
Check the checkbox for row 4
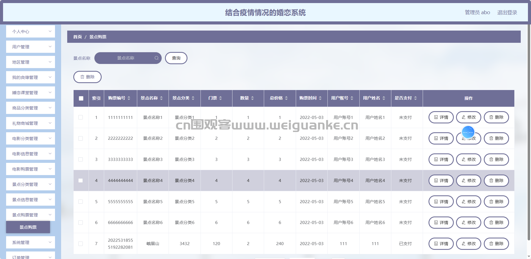(x=81, y=181)
